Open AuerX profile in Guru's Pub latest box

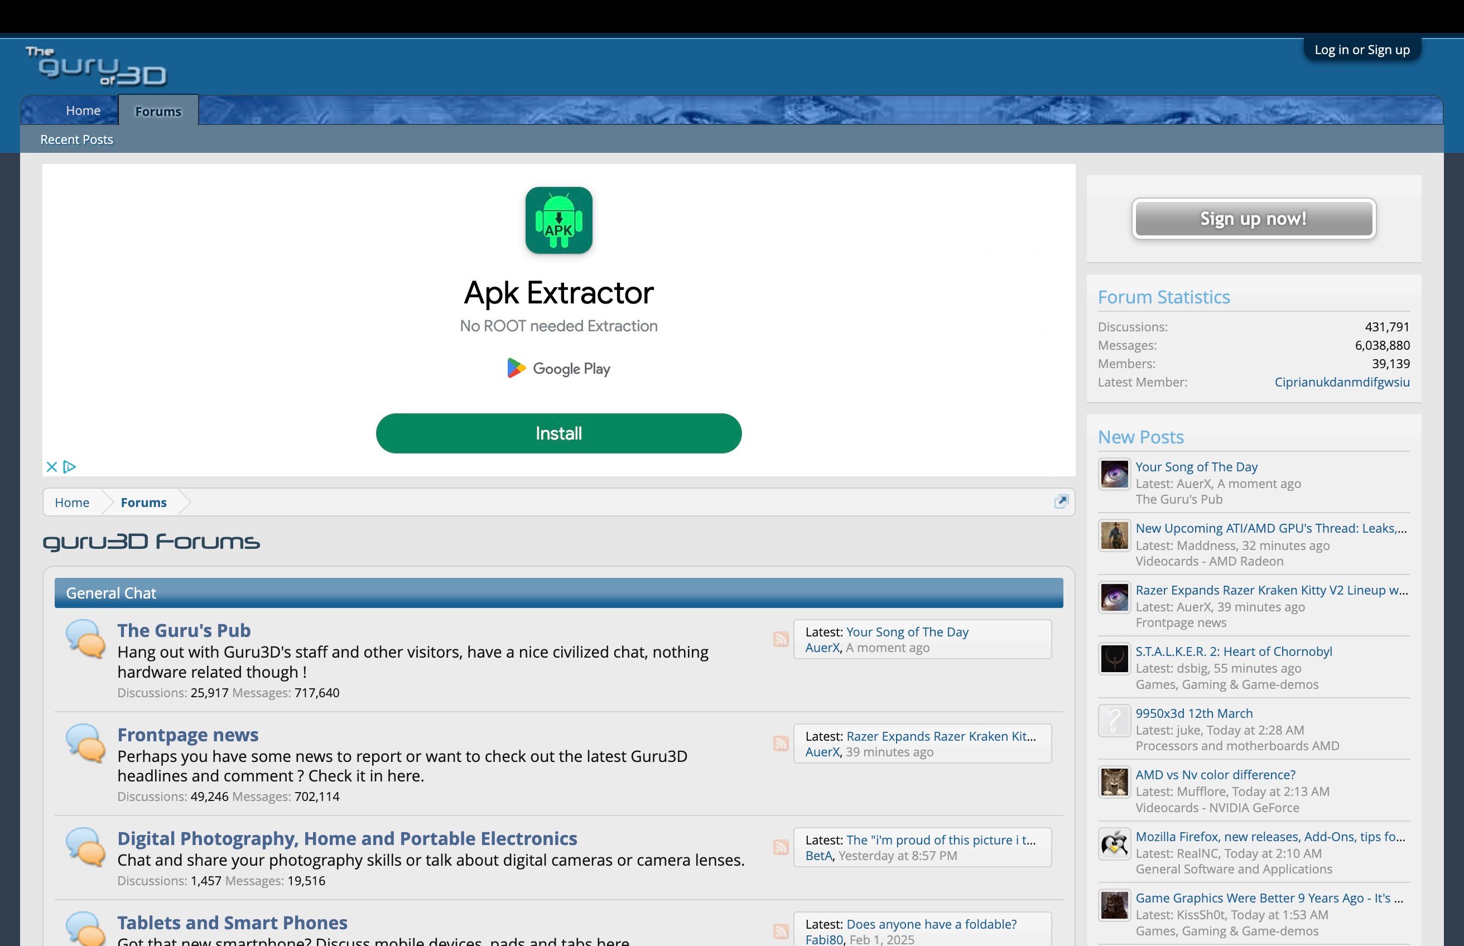tap(822, 648)
